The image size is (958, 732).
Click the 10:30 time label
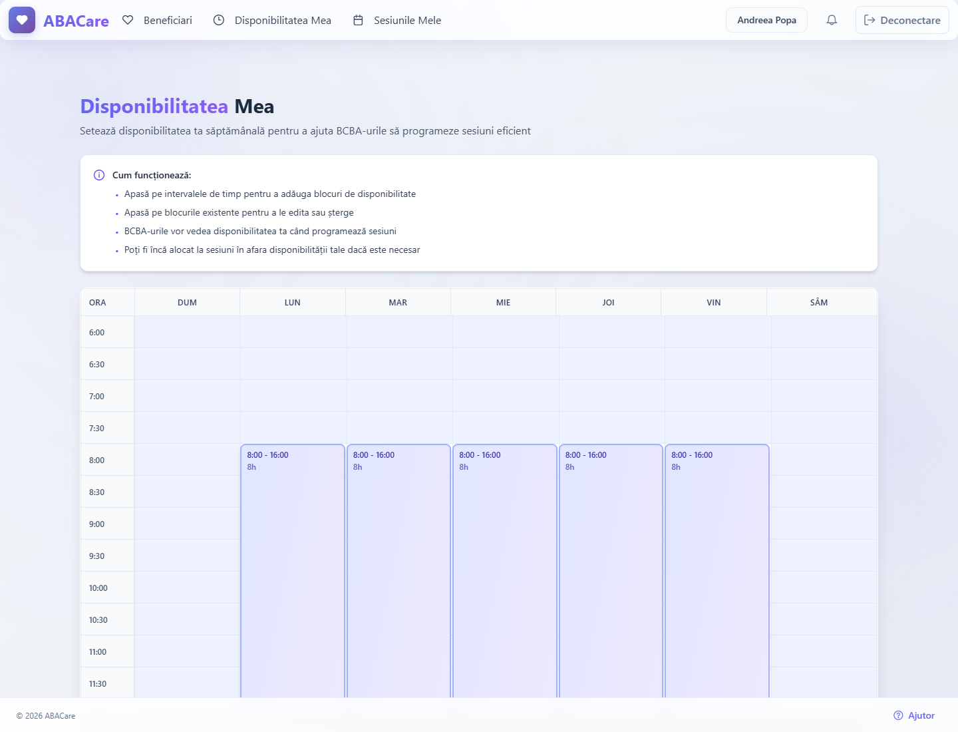98,620
